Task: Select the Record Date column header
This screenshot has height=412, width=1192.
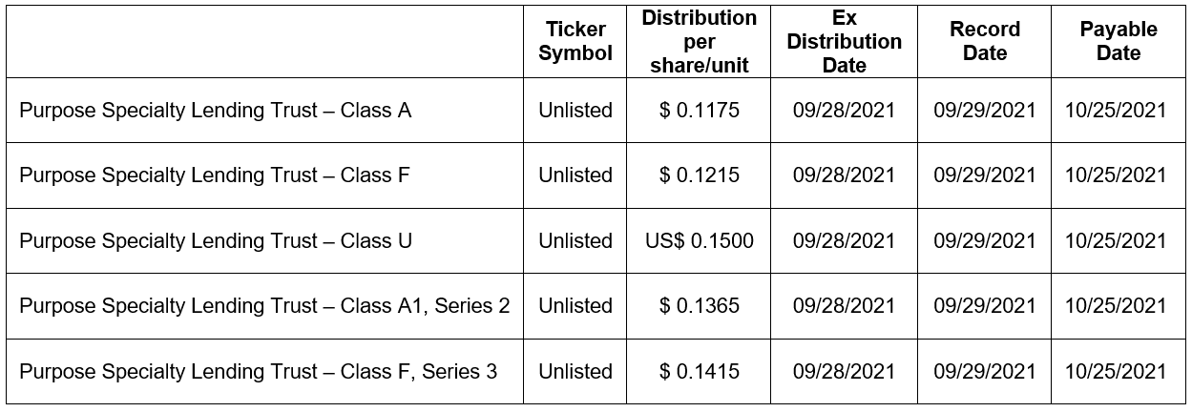Action: (984, 41)
